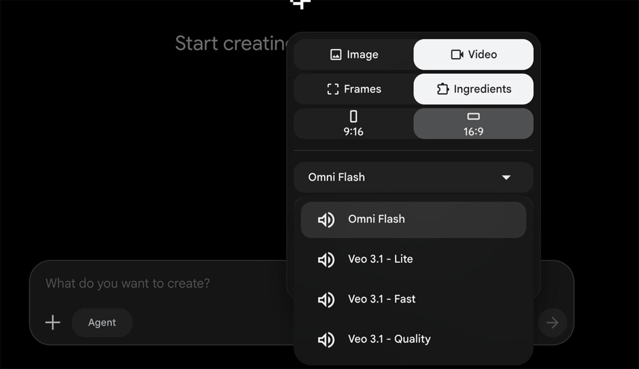Select the 9:16 portrait aspect ratio
Screen dimensions: 639x369
click(x=353, y=123)
